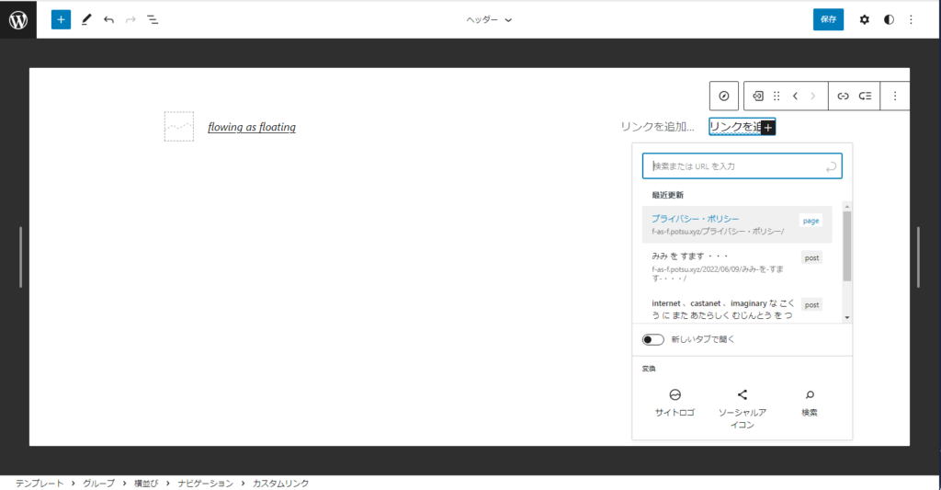Screen dimensions: 941x490
Task: Open the styles half-circle icon in the top bar
Action: click(889, 19)
